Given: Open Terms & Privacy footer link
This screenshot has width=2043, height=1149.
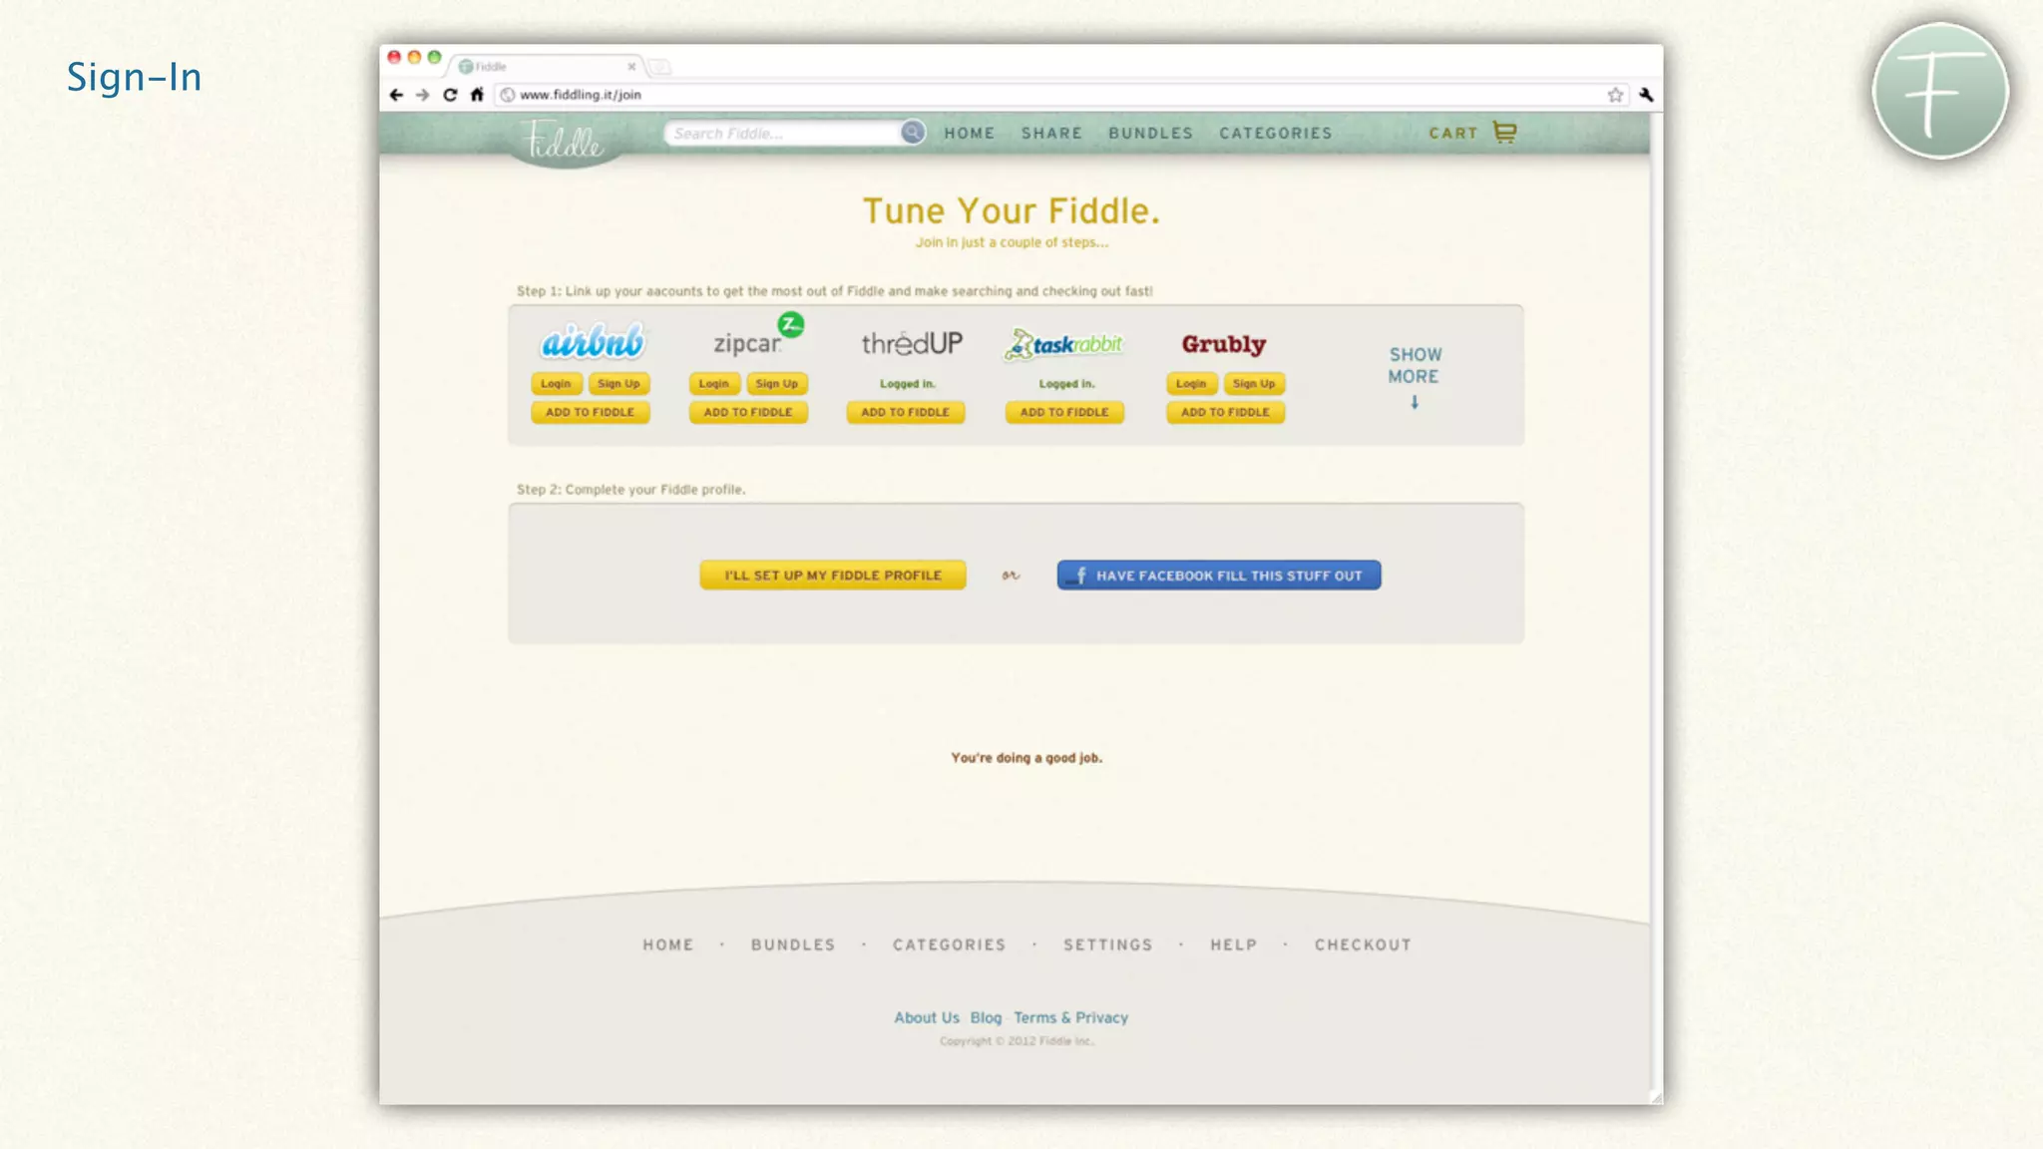Looking at the screenshot, I should [1070, 1017].
